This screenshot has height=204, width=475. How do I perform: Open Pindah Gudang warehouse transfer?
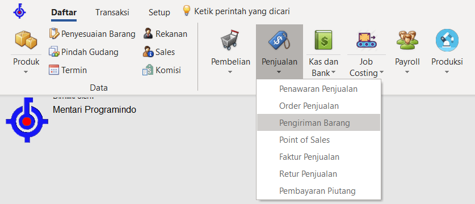pos(83,52)
